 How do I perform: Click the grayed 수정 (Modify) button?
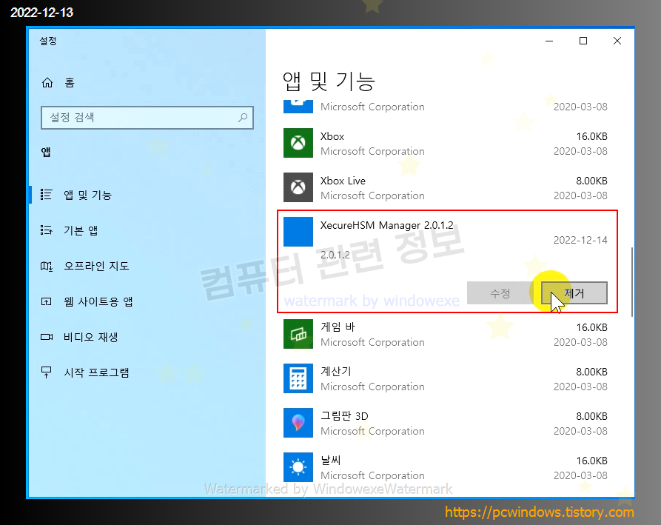tap(500, 292)
